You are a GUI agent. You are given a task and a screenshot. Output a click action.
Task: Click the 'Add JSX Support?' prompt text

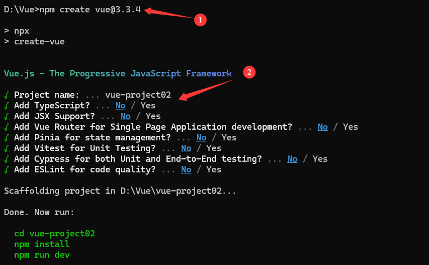(55, 116)
